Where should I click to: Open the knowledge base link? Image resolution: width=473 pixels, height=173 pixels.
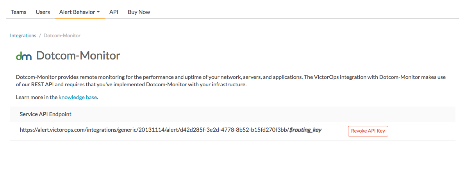coord(78,97)
